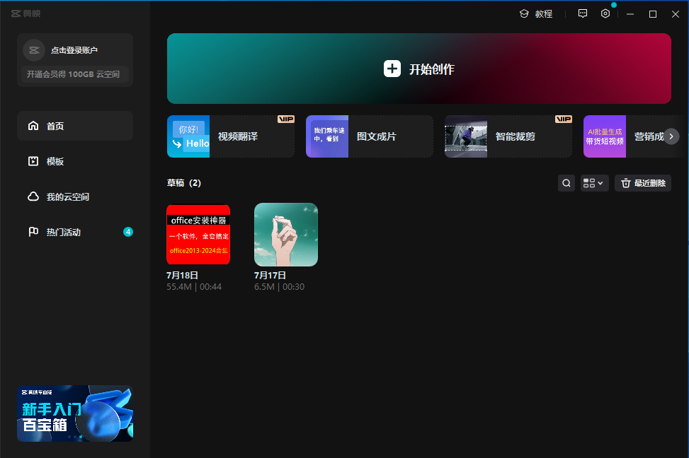689x458 pixels.
Task: Click the cloud icon for 我的云空间
Action: tap(33, 196)
